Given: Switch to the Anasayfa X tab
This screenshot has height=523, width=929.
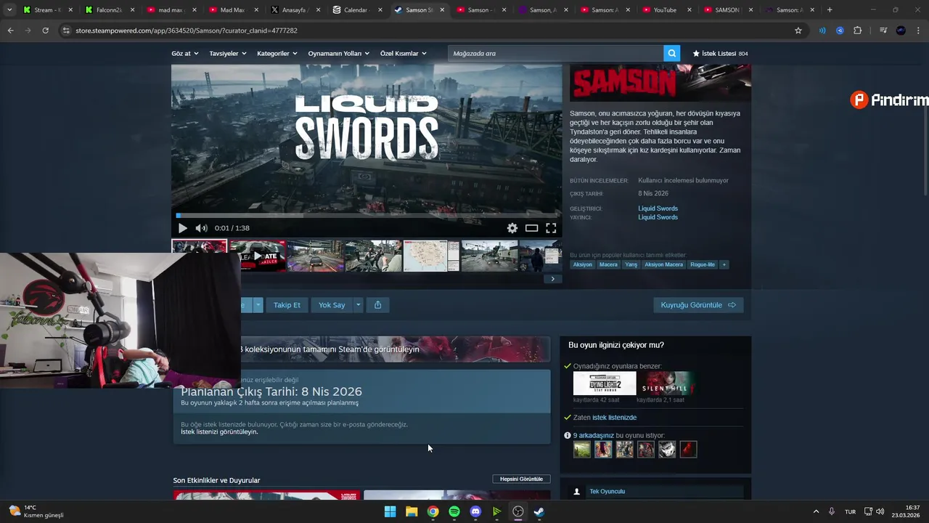Looking at the screenshot, I should click(293, 10).
